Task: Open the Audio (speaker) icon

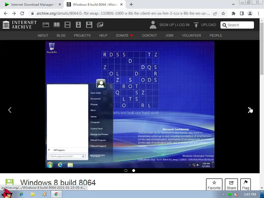Action: point(78,25)
